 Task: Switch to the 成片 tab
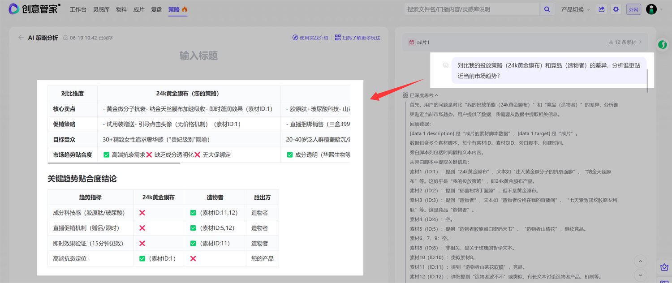point(139,9)
